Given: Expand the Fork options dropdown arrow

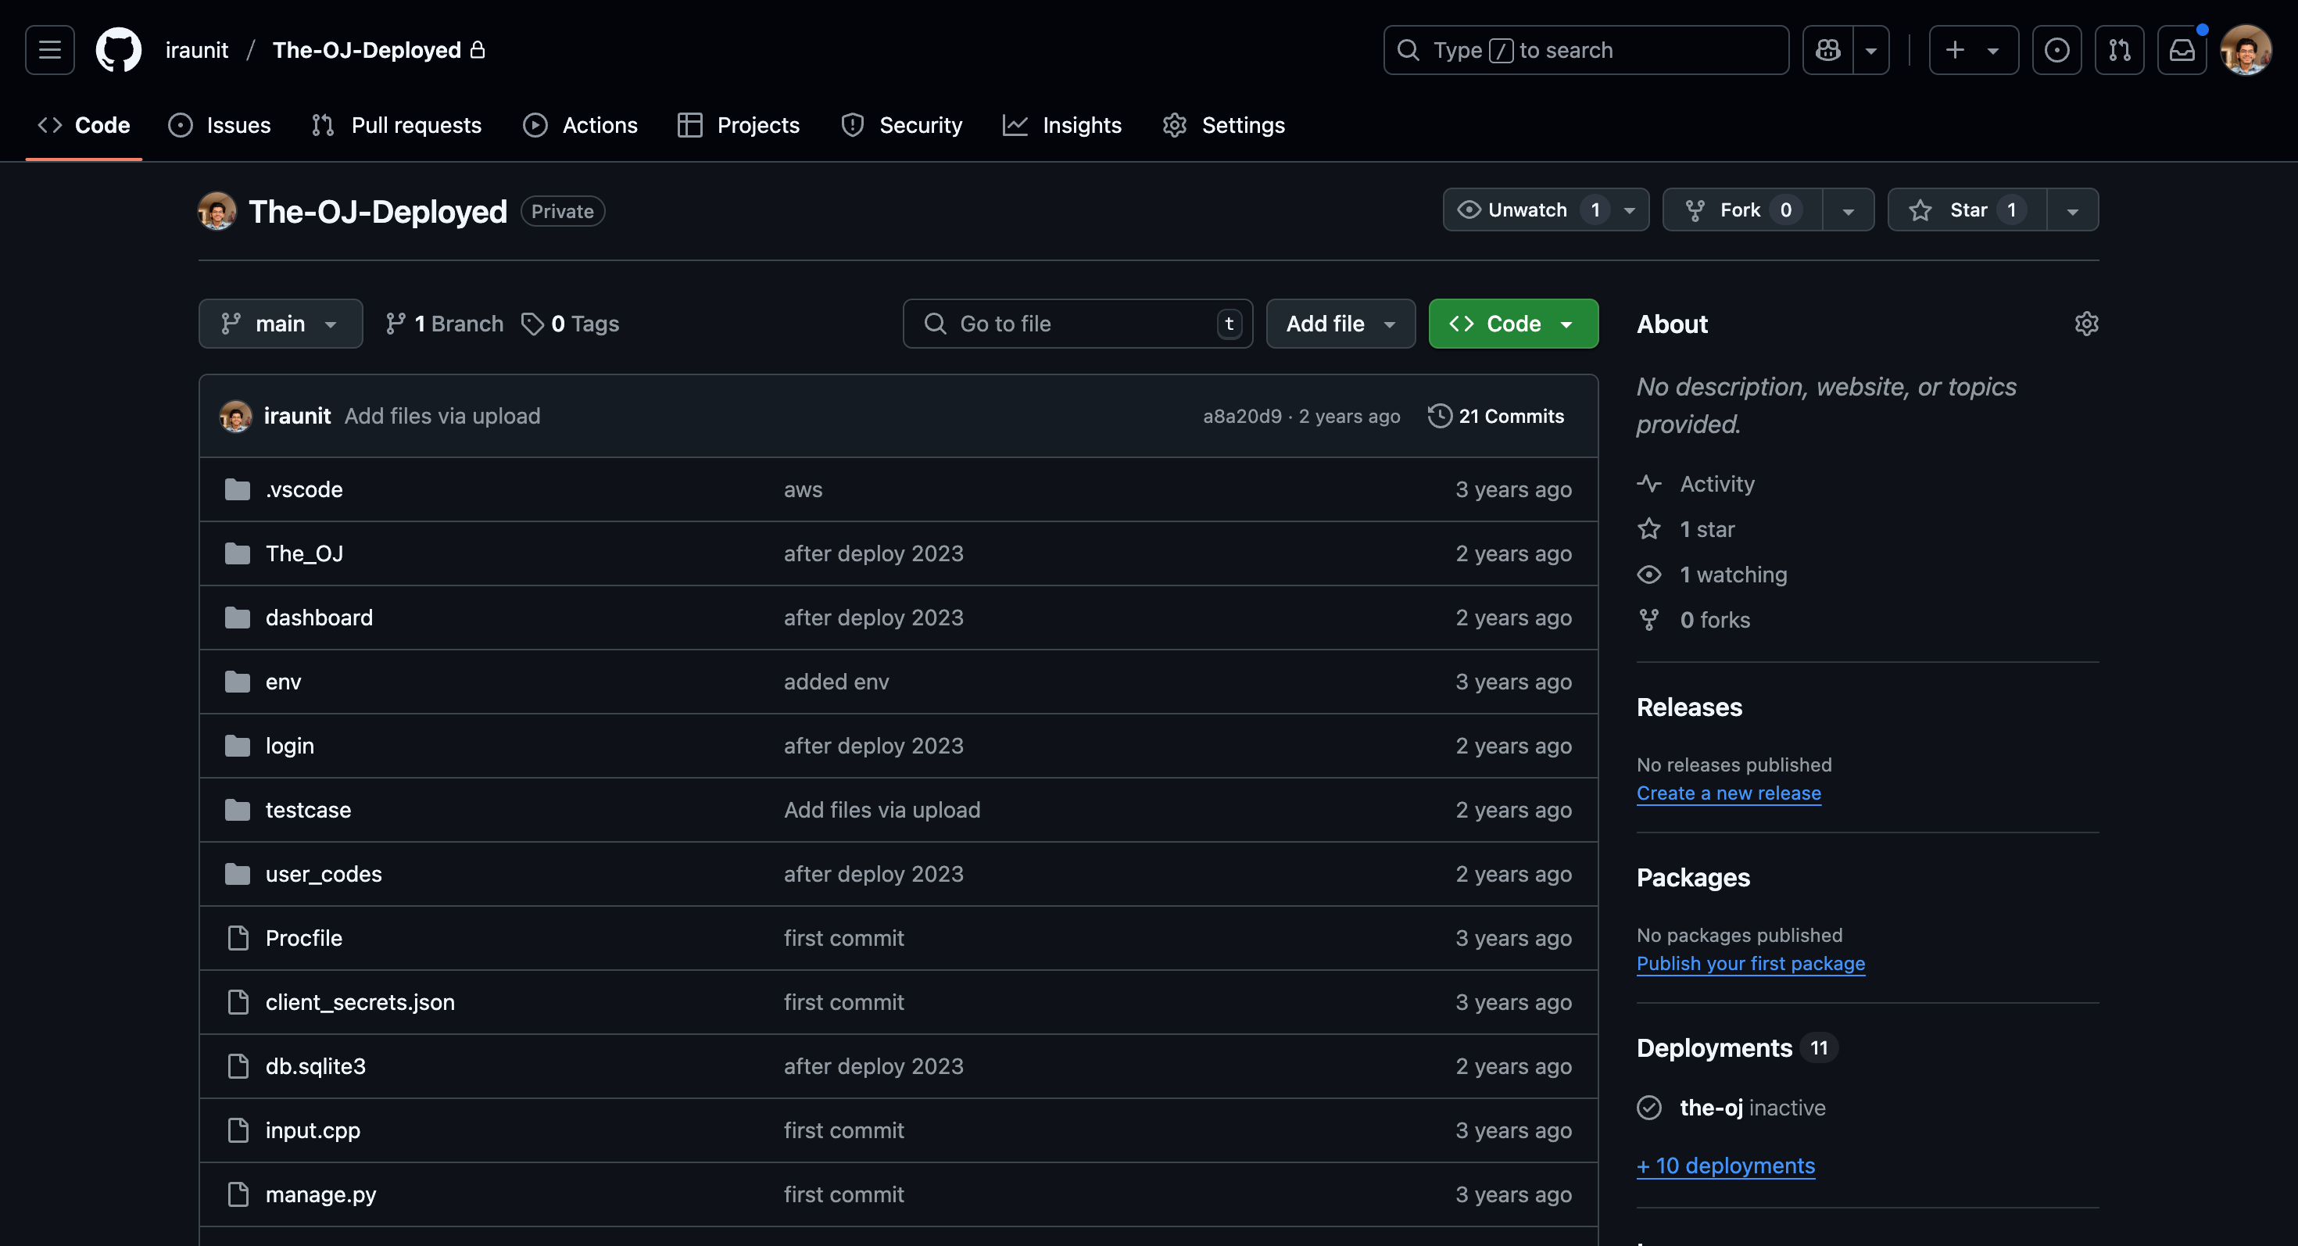Looking at the screenshot, I should (x=1848, y=210).
